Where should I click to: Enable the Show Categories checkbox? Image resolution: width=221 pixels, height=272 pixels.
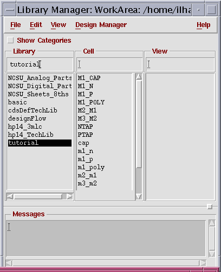click(10, 40)
